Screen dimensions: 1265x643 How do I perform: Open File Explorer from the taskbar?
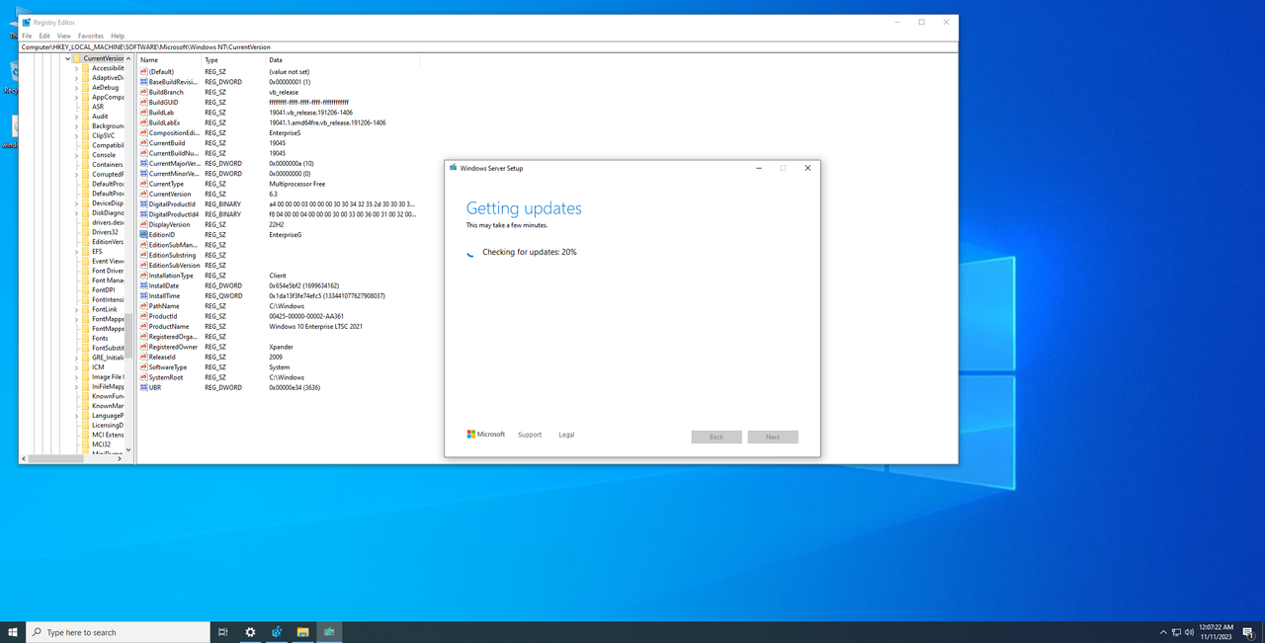(x=302, y=632)
